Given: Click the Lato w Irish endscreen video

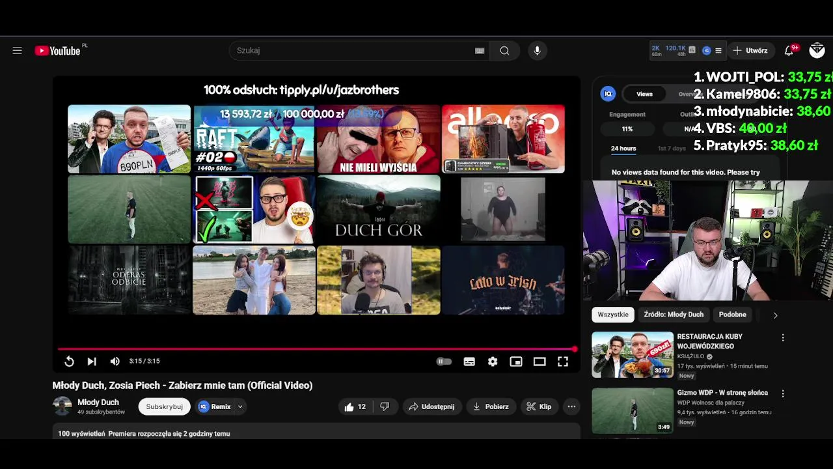Looking at the screenshot, I should pyautogui.click(x=503, y=280).
